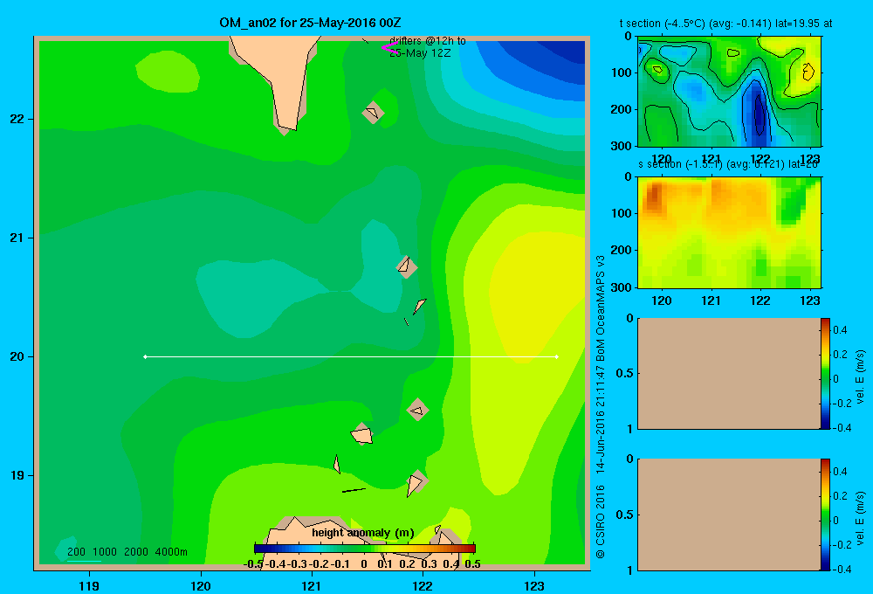Click longitude label 120 below main map
The height and width of the screenshot is (594, 873).
click(201, 585)
